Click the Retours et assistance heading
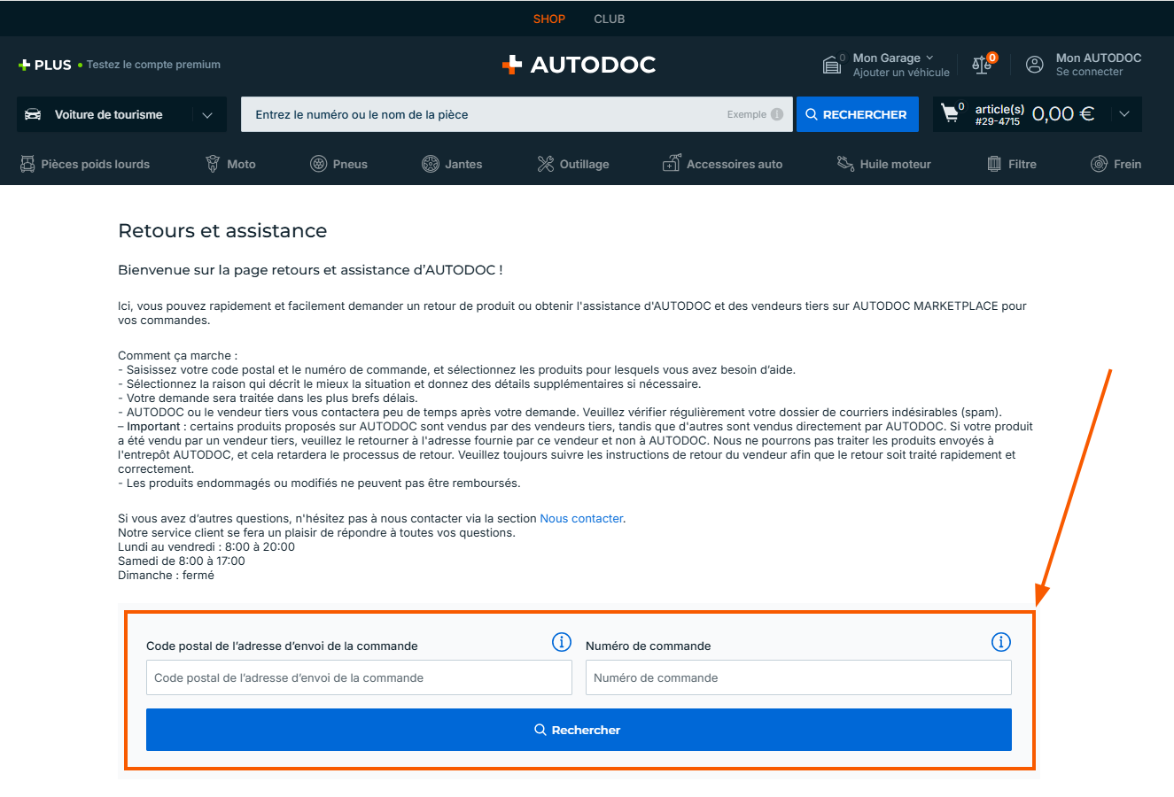Viewport: 1174px width, 797px height. pyautogui.click(x=222, y=231)
